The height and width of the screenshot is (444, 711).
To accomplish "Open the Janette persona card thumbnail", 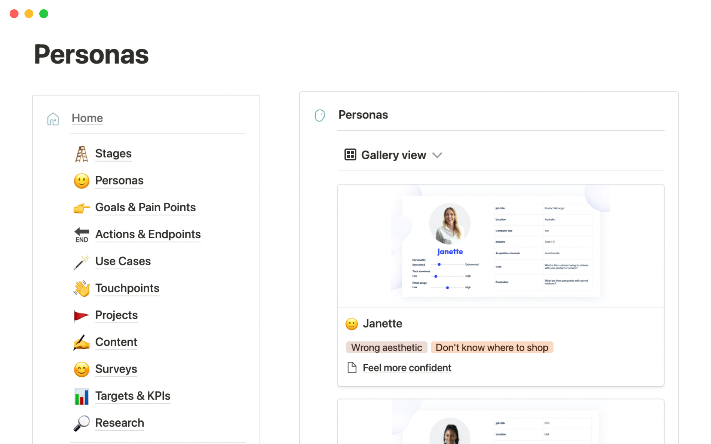I will 500,246.
